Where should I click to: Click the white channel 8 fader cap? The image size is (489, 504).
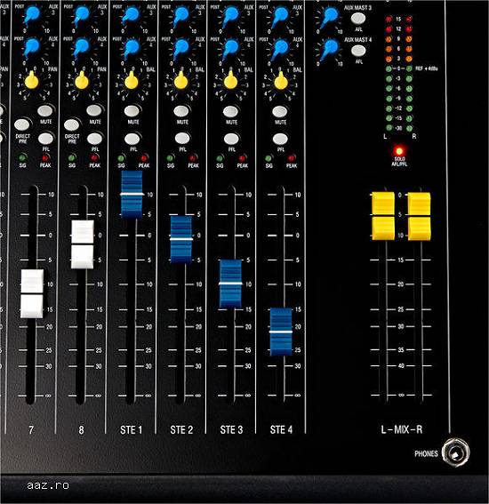click(83, 244)
